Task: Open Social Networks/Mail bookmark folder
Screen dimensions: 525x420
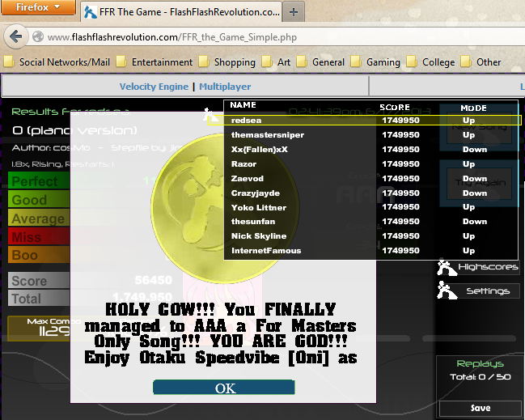Action: pyautogui.click(x=57, y=62)
